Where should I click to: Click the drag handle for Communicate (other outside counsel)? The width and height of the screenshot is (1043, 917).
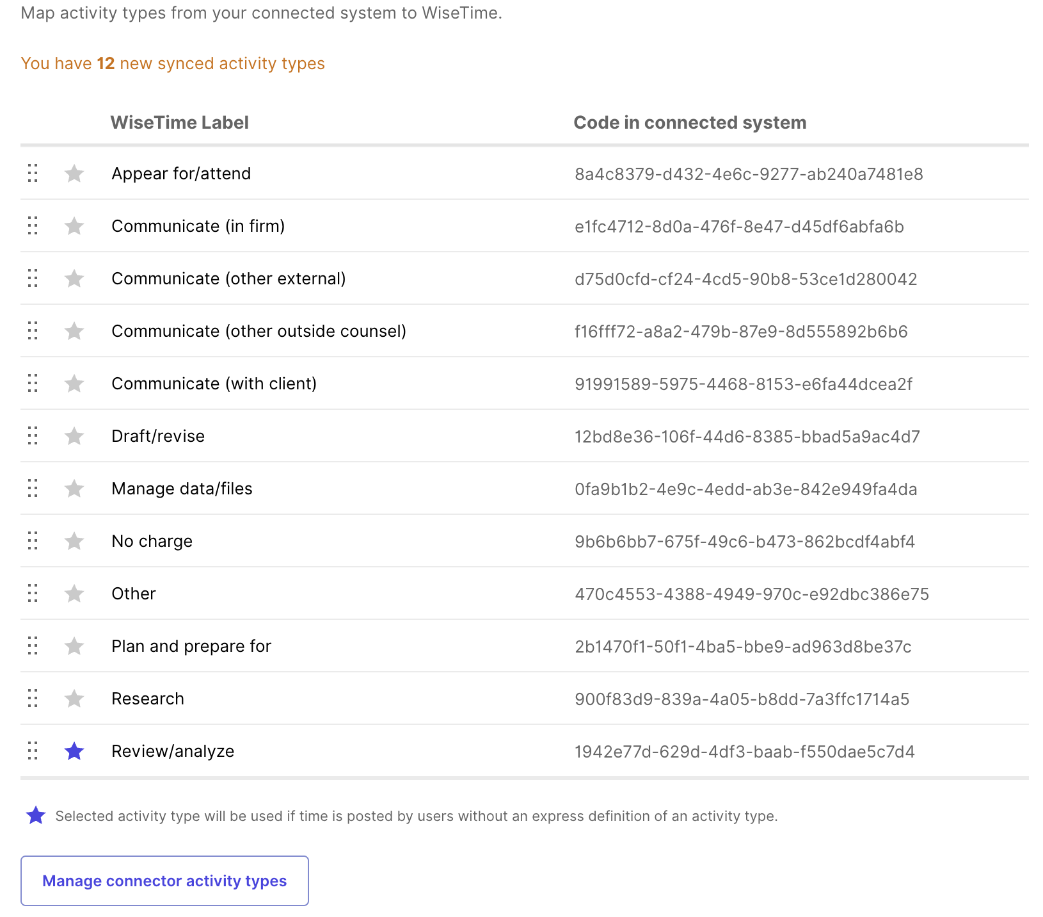pos(33,331)
